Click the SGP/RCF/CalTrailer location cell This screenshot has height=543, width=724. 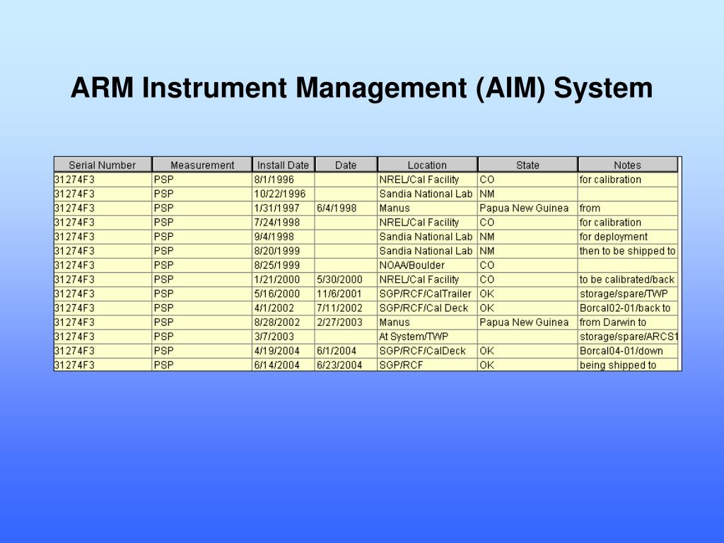tap(427, 294)
